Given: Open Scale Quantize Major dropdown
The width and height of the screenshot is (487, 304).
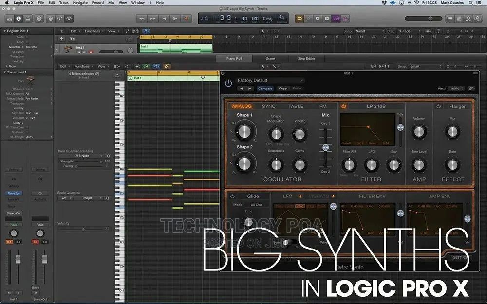Looking at the screenshot, I should coord(90,198).
